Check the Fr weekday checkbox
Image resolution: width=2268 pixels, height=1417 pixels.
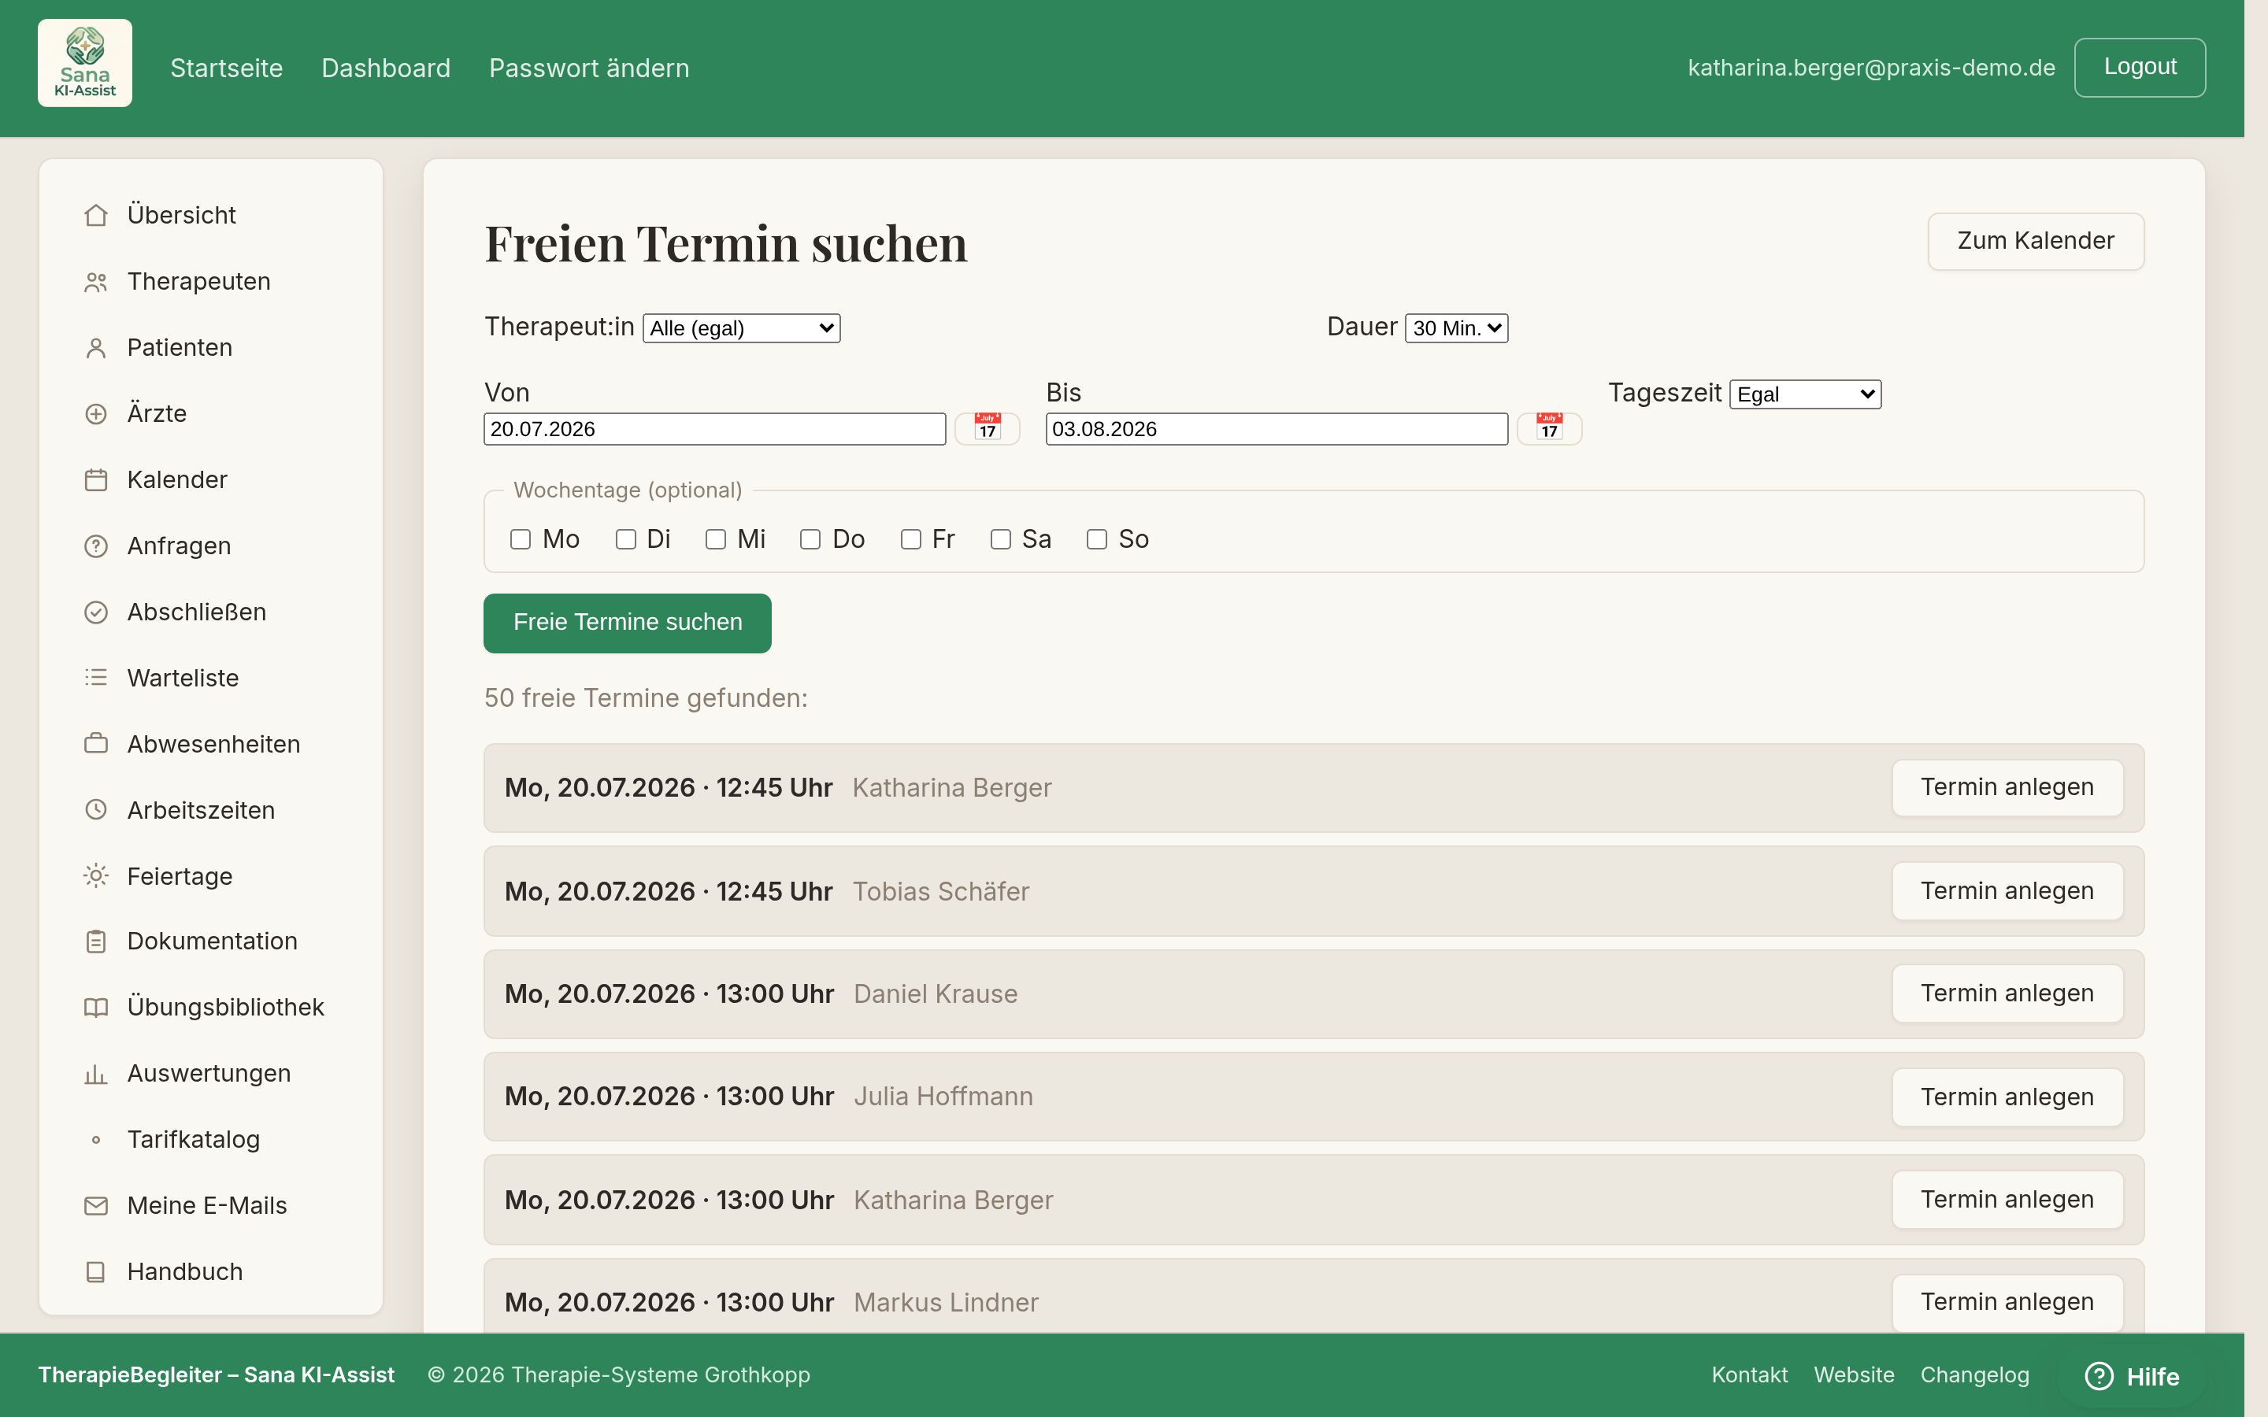[x=911, y=539]
